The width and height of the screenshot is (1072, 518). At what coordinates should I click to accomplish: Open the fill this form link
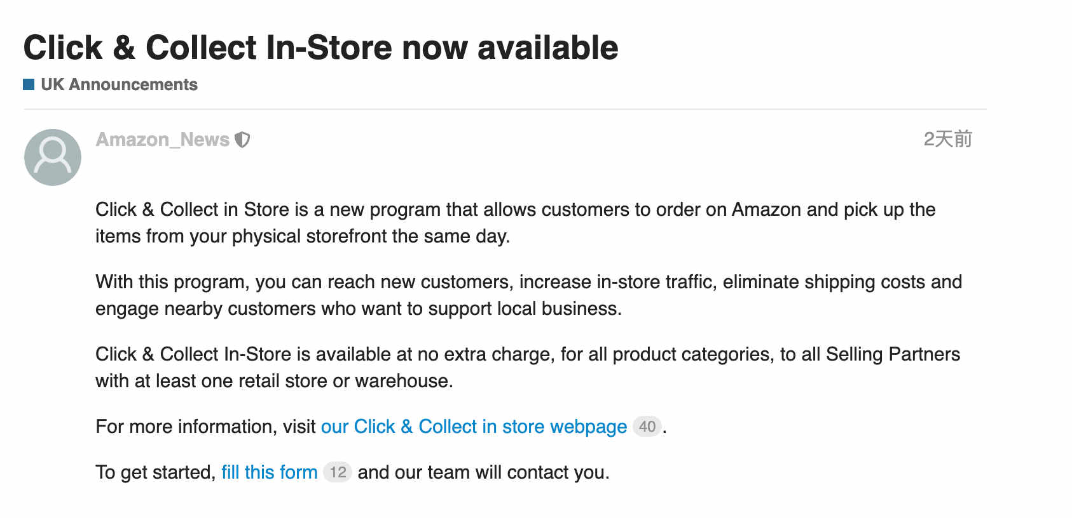(270, 472)
